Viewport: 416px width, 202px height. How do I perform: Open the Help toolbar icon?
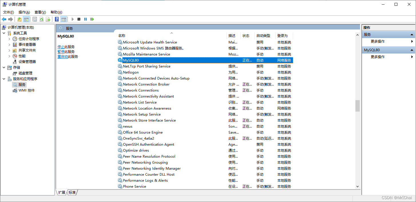[x=57, y=19]
